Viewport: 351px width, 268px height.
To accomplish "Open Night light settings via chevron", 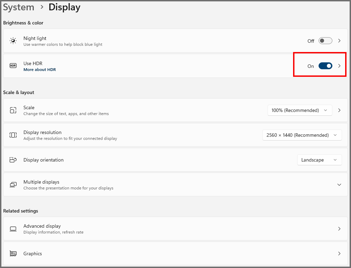I will [339, 41].
